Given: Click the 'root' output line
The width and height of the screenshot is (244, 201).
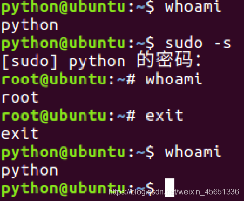Looking at the screenshot, I should pyautogui.click(x=20, y=97).
